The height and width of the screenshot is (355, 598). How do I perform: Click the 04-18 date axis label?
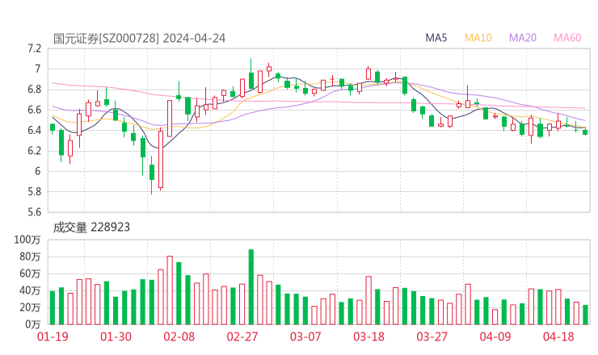558,336
